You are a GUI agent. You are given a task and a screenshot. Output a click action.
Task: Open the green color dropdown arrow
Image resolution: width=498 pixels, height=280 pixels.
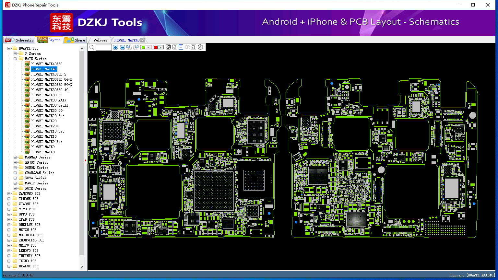pyautogui.click(x=148, y=47)
